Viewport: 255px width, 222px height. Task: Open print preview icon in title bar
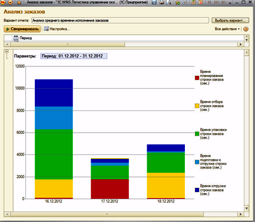point(168,2)
